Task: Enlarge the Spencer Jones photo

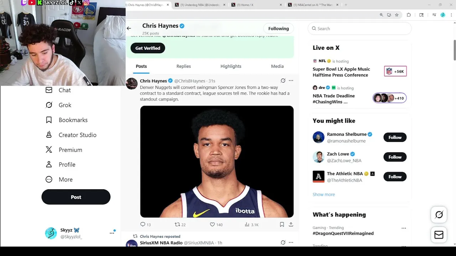Action: click(x=217, y=161)
